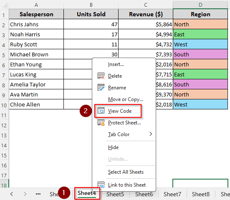Select Protect Sheet... menu entry
230x200 pixels.
tap(124, 123)
